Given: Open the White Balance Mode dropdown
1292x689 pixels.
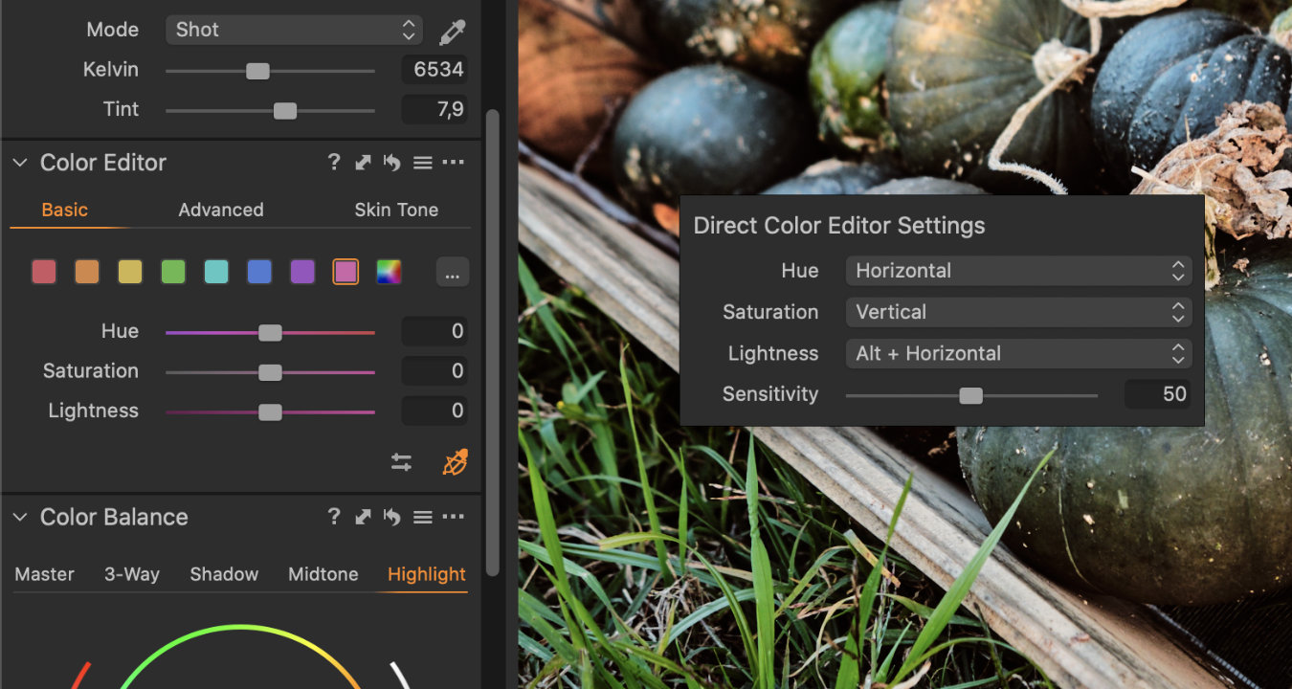Looking at the screenshot, I should click(x=294, y=30).
